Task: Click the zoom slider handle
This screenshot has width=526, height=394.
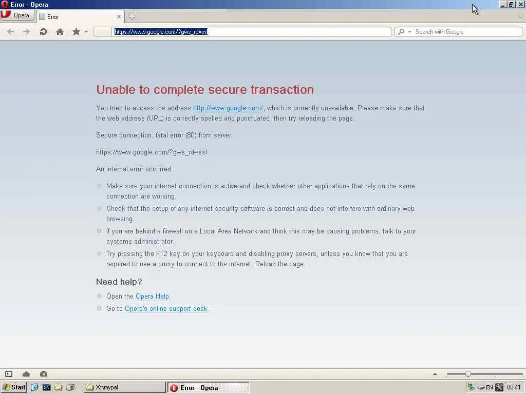Action: tap(468, 374)
